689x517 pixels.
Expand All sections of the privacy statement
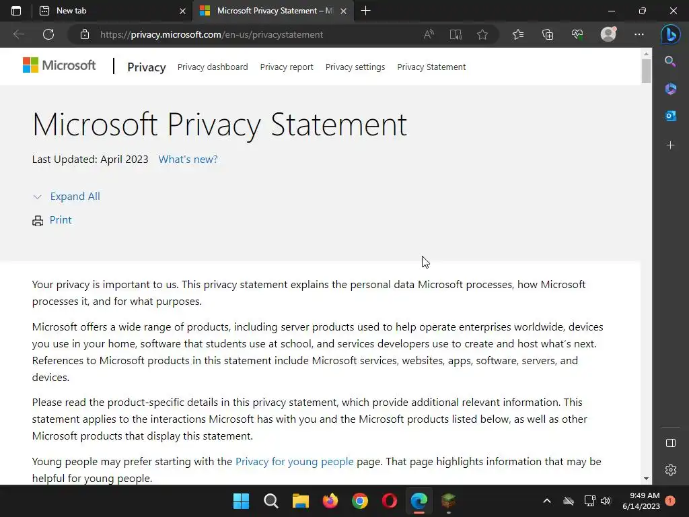tap(75, 197)
